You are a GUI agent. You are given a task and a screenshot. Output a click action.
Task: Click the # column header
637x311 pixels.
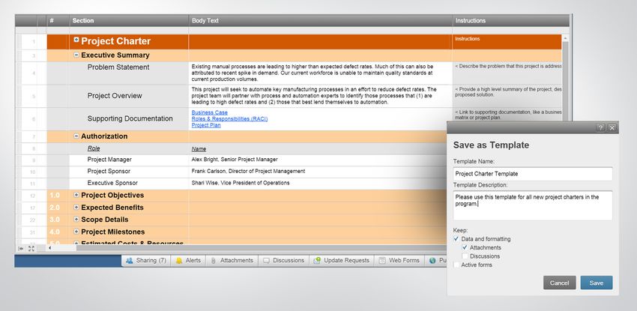pyautogui.click(x=58, y=21)
